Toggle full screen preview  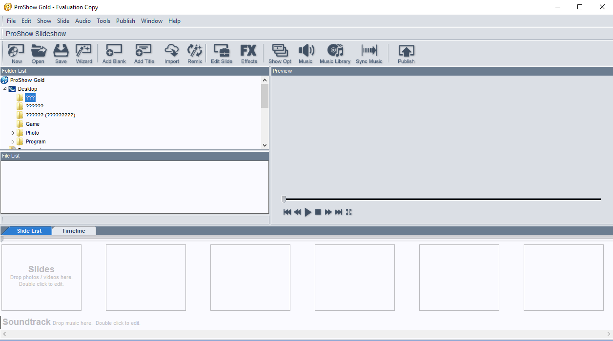(x=349, y=212)
